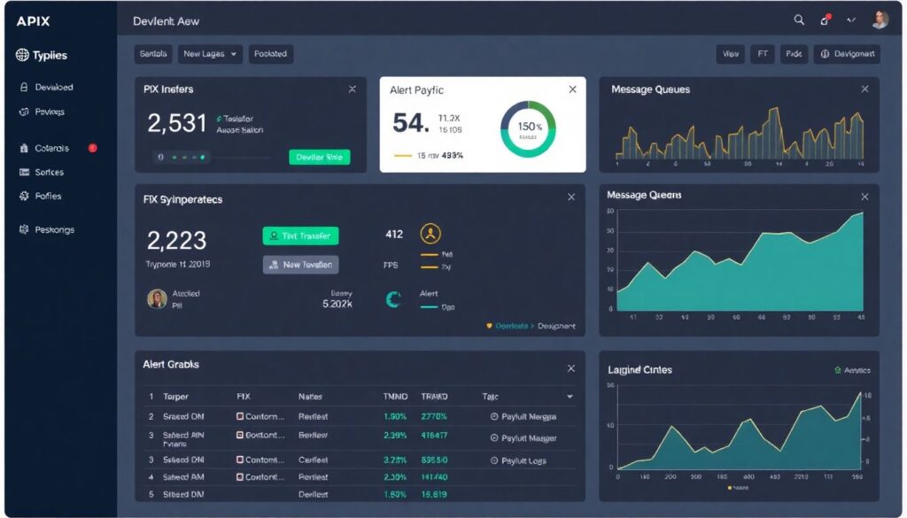The width and height of the screenshot is (907, 518).
Task: Click the gray New Tevatlen button
Action: (x=300, y=264)
